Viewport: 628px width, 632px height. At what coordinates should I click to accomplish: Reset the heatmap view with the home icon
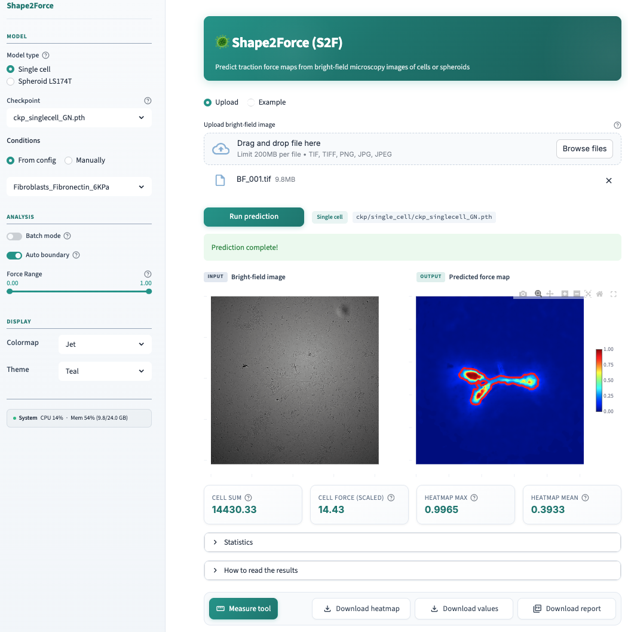(599, 294)
